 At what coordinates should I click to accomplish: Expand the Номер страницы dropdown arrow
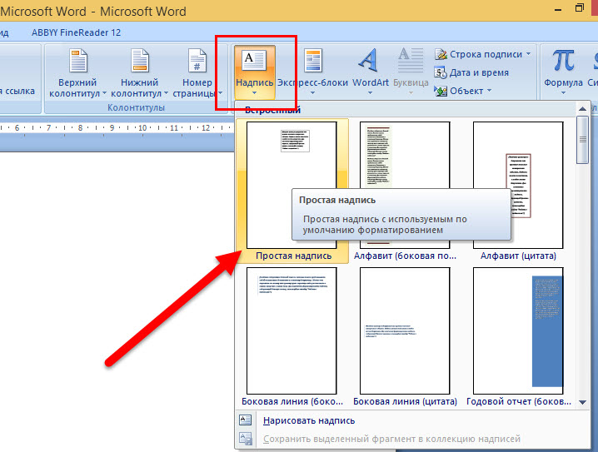221,93
